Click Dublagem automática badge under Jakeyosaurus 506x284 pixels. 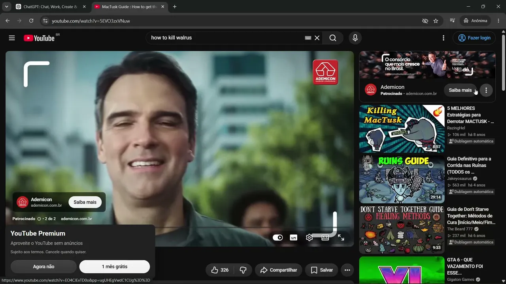[471, 192]
